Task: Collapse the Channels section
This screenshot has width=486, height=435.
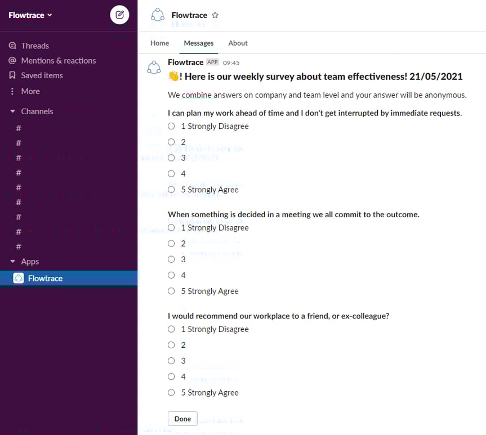Action: (x=13, y=111)
